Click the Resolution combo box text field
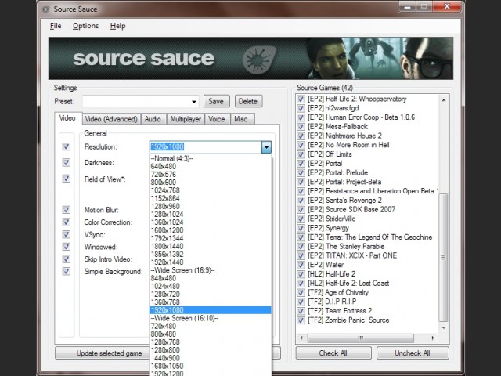The height and width of the screenshot is (376, 501). tap(205, 147)
